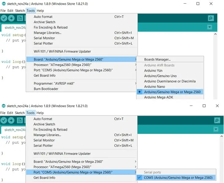This screenshot has height=183, width=224.
Task: Open Serial Plotter in bottom Tools menu
Action: [82, 145]
